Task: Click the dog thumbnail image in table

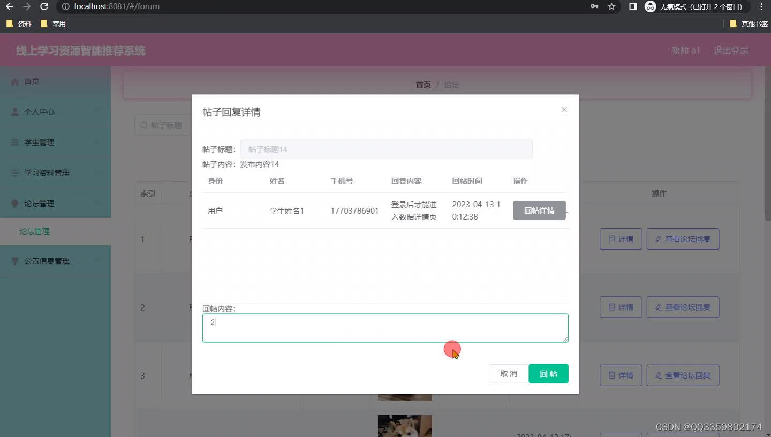Action: [x=405, y=426]
